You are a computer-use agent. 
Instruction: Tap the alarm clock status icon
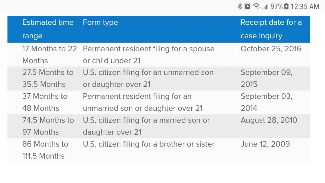[x=247, y=7]
